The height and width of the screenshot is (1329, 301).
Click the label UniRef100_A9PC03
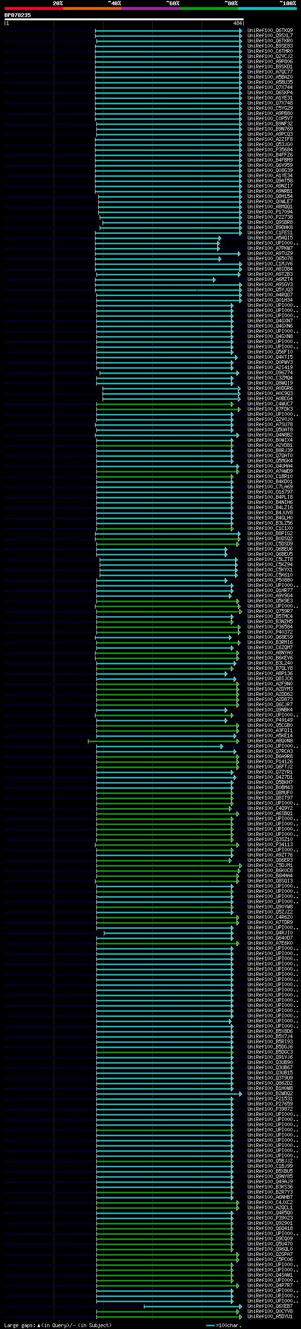pyautogui.click(x=270, y=134)
